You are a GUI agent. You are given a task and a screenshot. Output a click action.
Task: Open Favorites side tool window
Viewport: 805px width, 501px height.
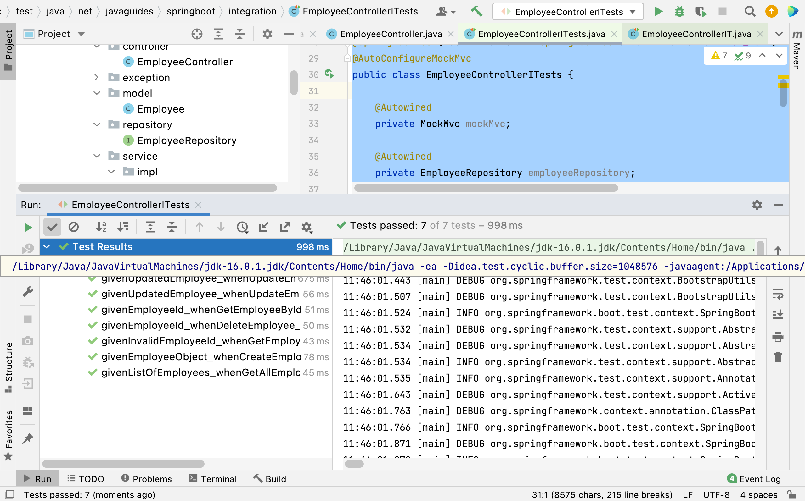pos(8,435)
